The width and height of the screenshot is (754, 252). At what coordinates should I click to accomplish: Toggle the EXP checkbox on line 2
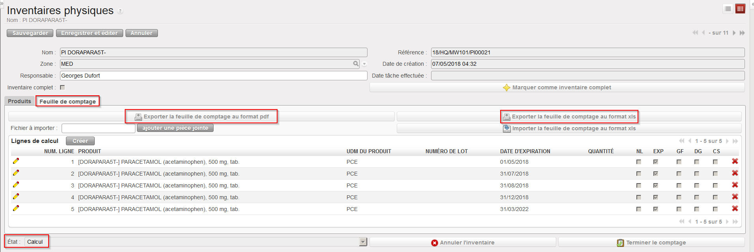click(x=655, y=174)
